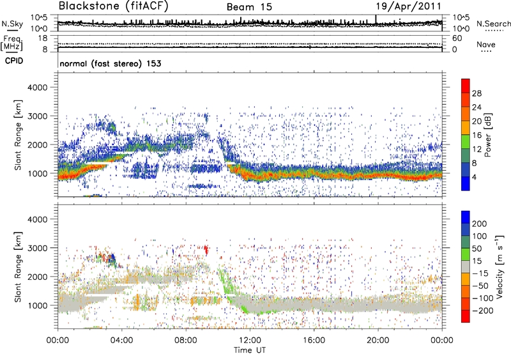Click the -50 tick on velocity colorbar
The image size is (511, 354).
[480, 286]
